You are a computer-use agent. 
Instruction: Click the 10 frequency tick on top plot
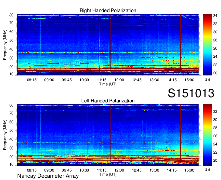[11, 74]
